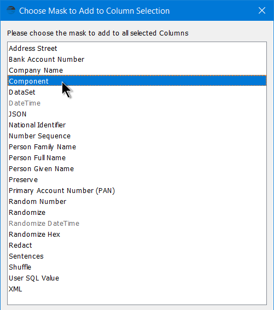
Task: Choose the DataSet mask entry
Action: (x=137, y=92)
